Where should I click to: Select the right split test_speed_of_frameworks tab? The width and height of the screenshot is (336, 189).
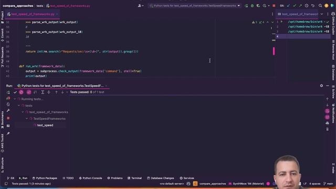298,14
